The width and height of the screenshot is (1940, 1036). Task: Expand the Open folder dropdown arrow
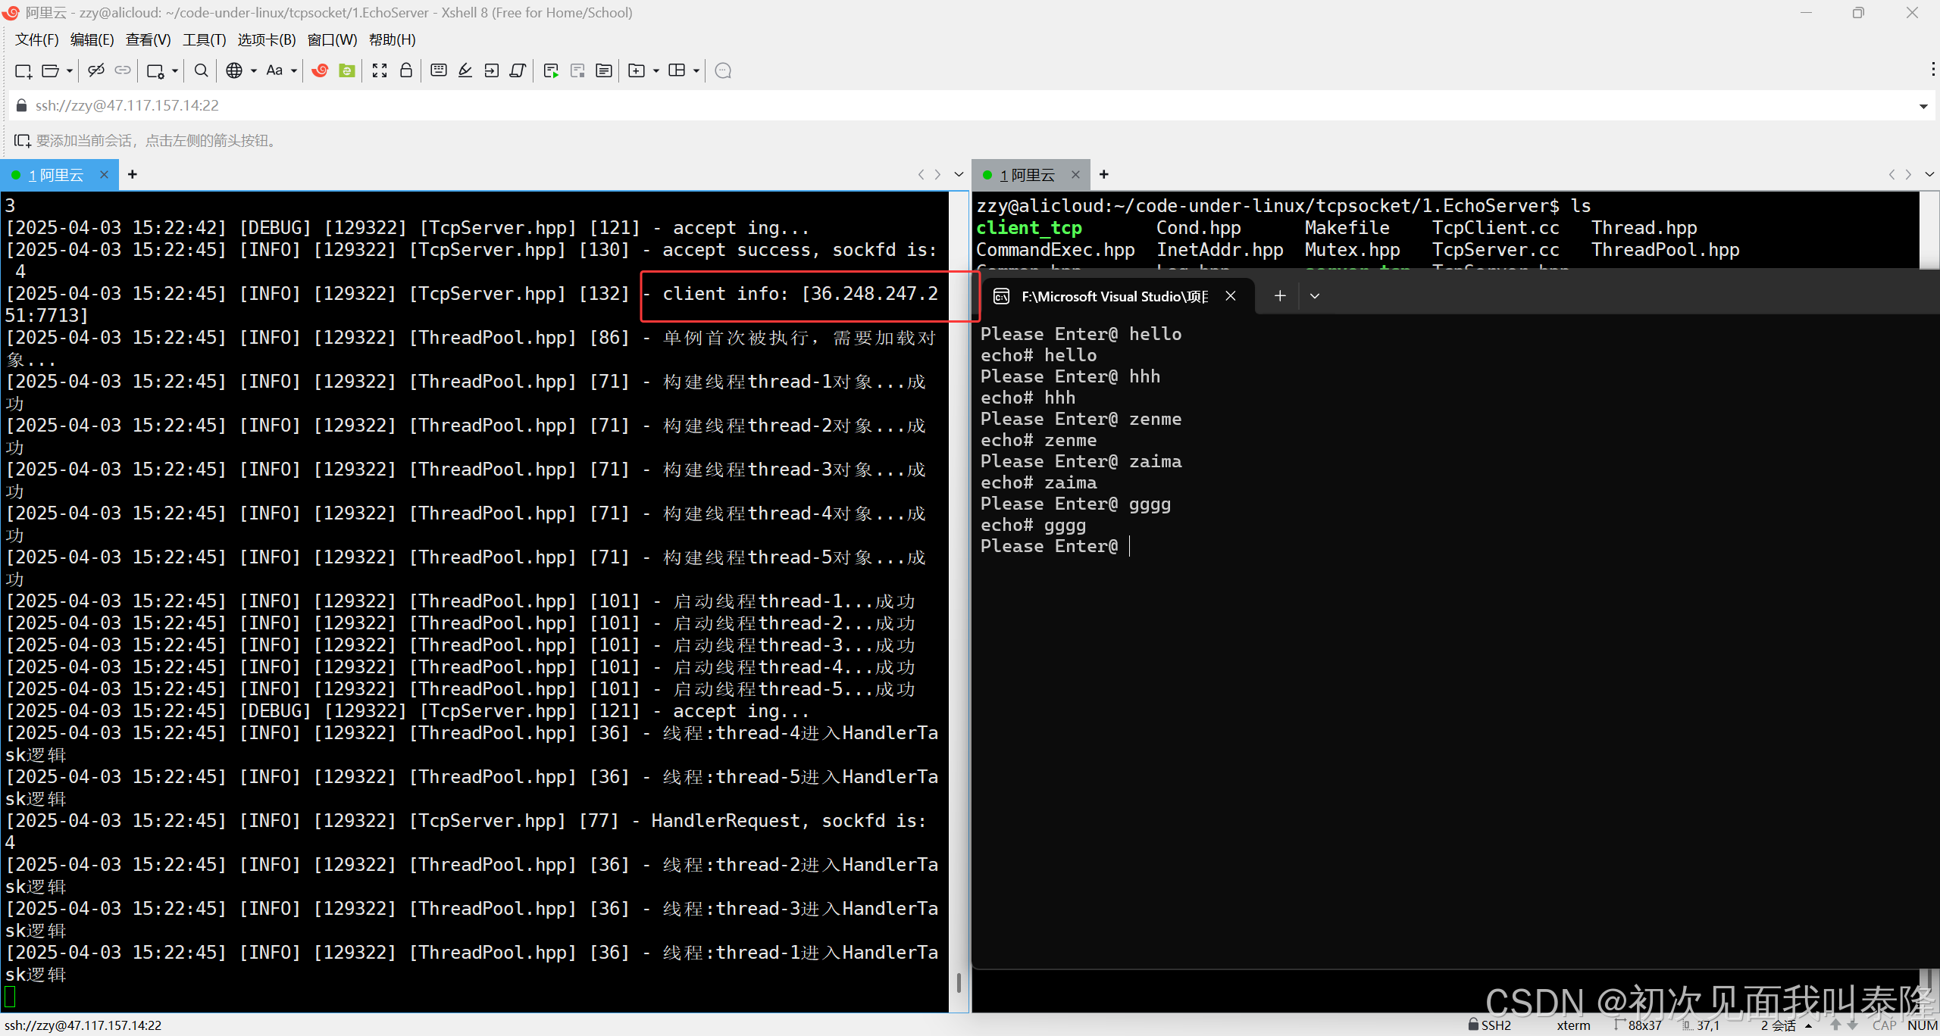pyautogui.click(x=70, y=71)
